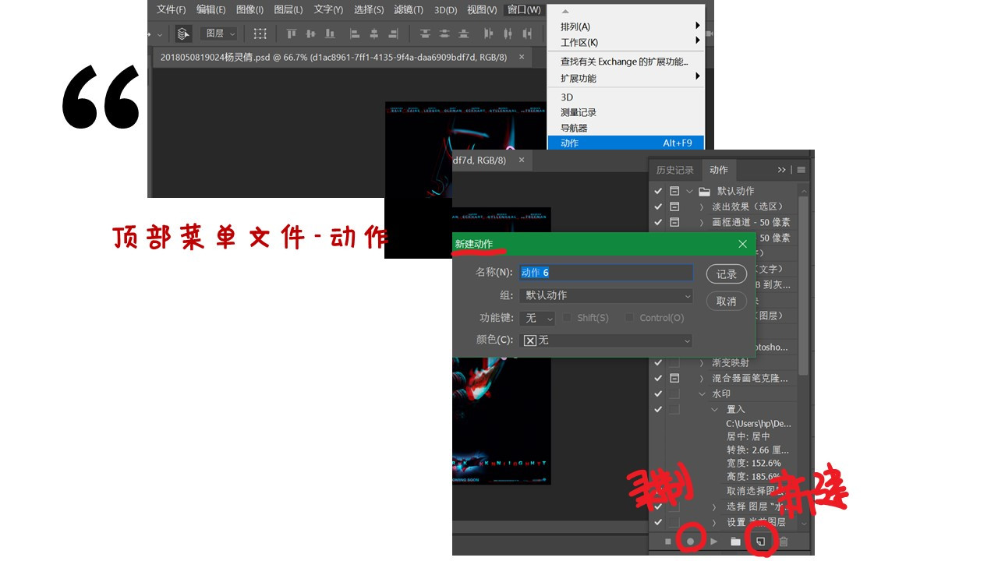998x561 pixels.
Task: Open the 组 dropdown showing 默认动作
Action: coord(606,295)
